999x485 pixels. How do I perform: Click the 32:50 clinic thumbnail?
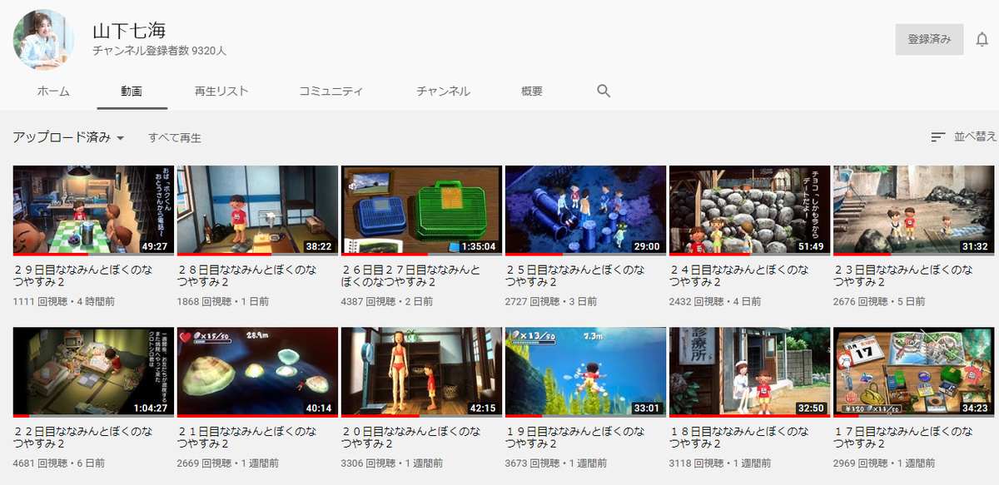(749, 372)
